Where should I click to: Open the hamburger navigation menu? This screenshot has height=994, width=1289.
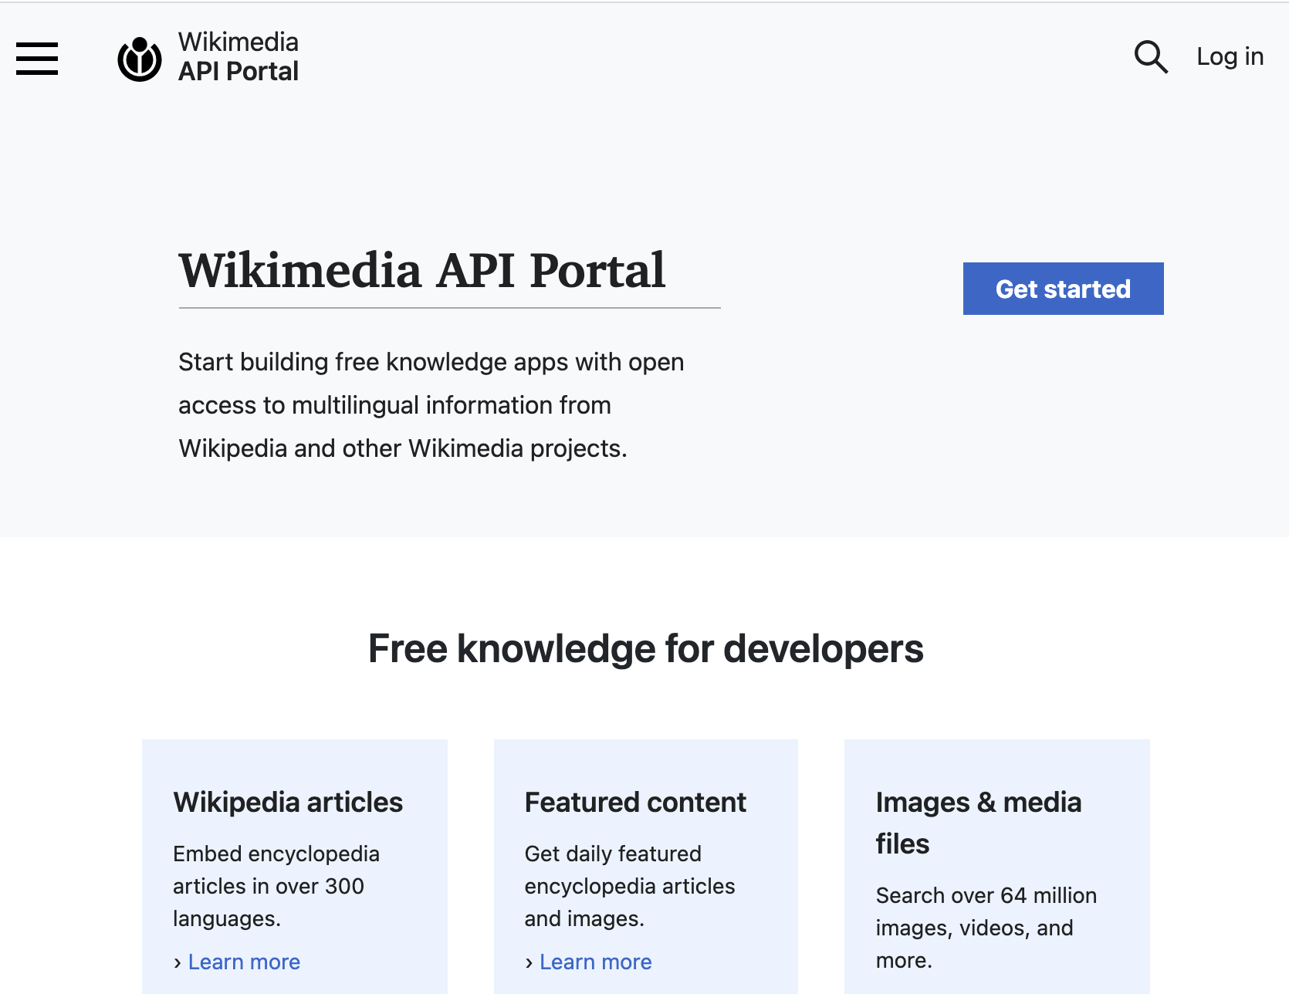pos(37,59)
